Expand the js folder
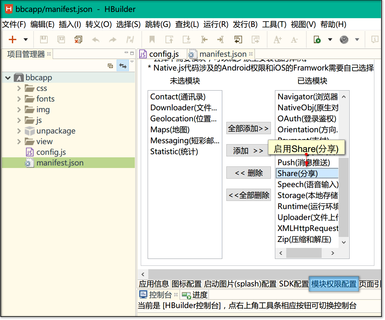 click(19, 120)
